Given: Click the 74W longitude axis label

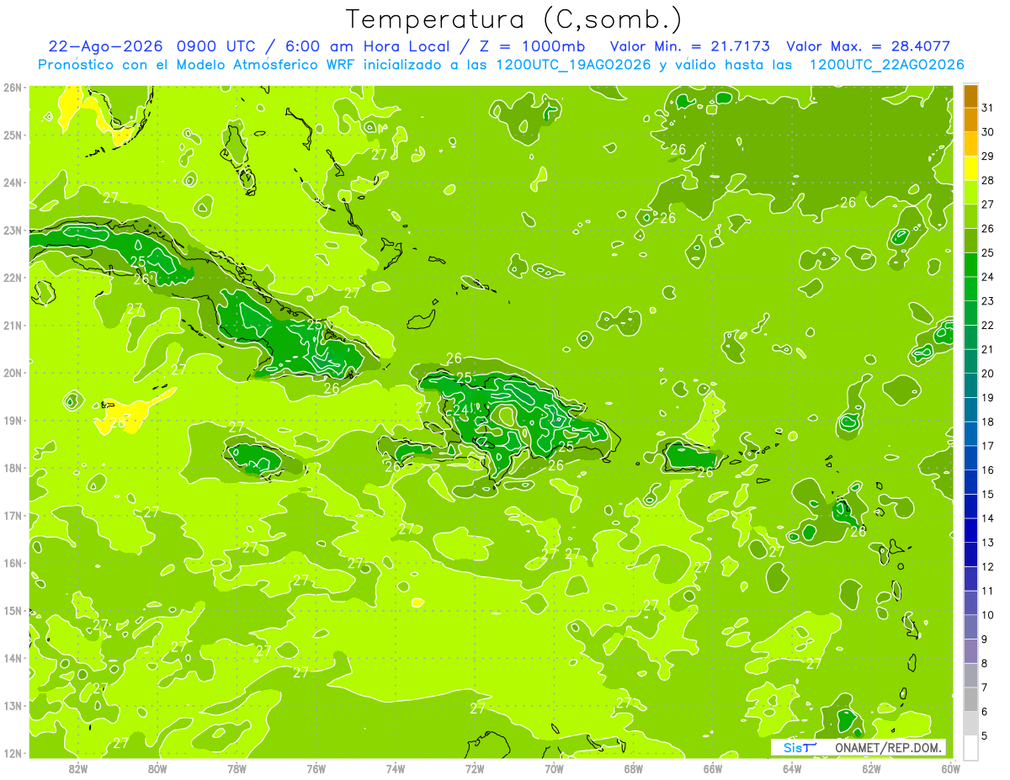Looking at the screenshot, I should click(396, 768).
